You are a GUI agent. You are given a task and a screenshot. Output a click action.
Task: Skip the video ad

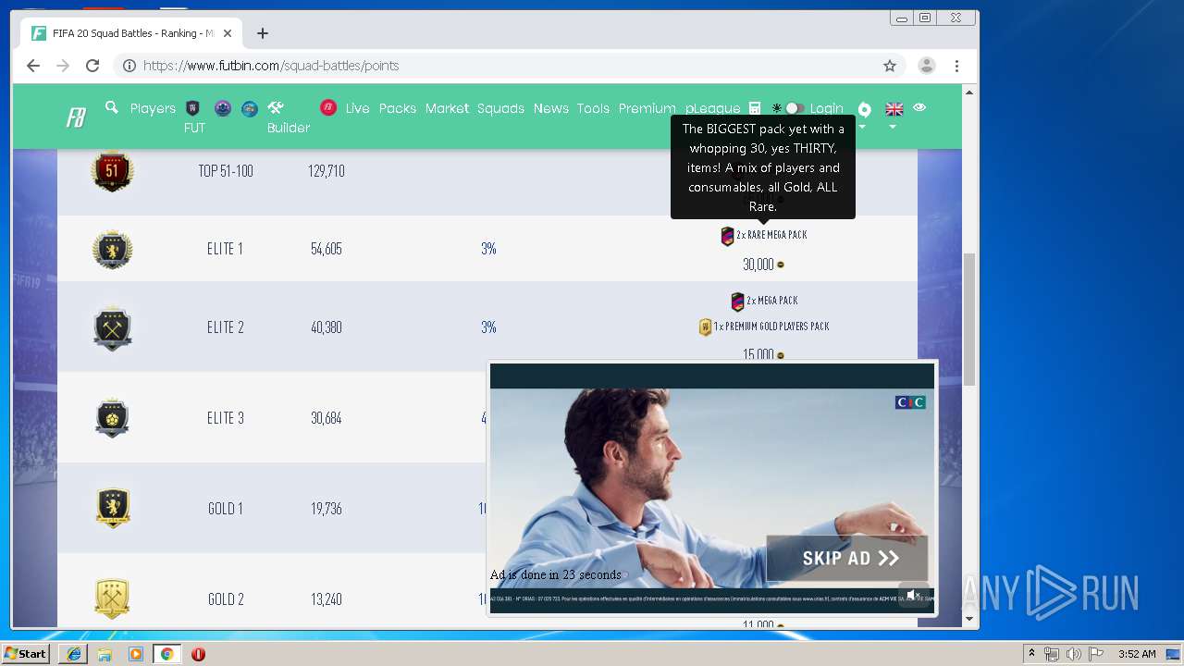click(x=847, y=558)
